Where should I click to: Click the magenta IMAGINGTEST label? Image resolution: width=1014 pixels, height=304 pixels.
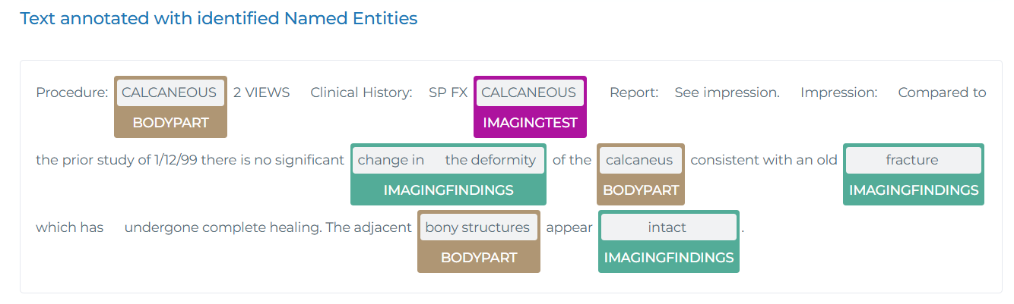tap(530, 123)
